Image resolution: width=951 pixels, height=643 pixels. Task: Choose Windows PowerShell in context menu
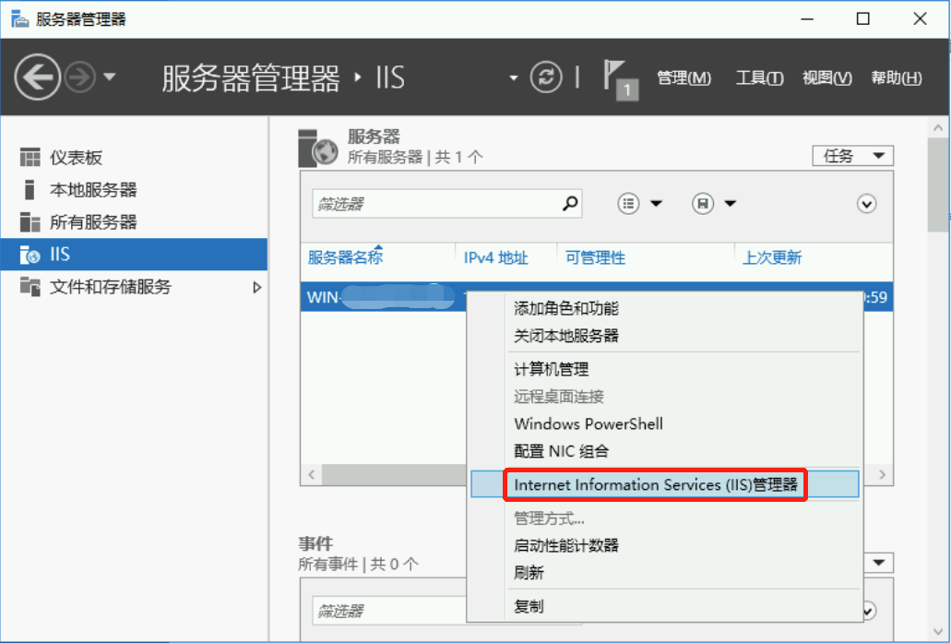588,424
